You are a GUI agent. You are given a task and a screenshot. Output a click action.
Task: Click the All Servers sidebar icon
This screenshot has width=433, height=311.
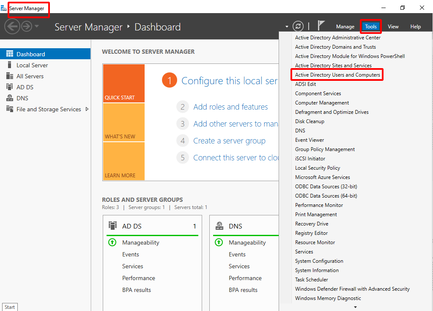[x=9, y=76]
